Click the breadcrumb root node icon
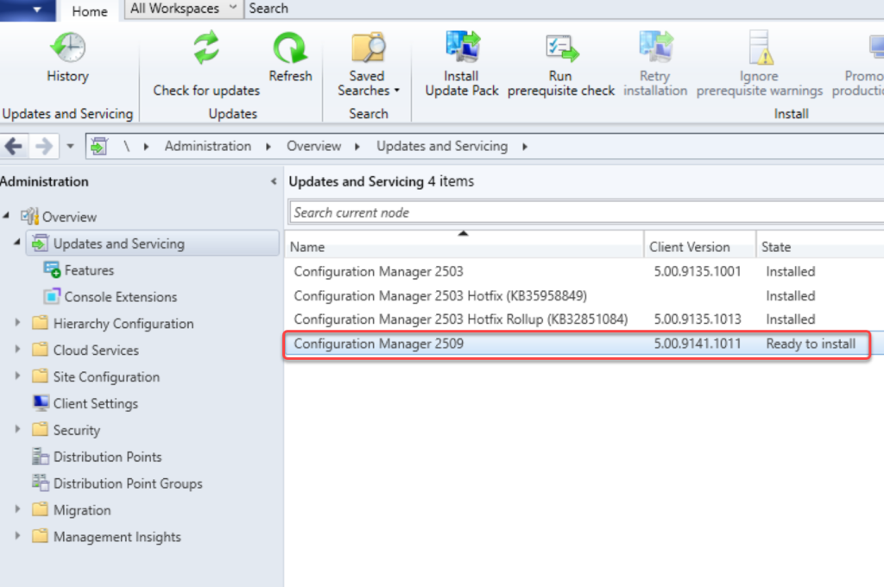Viewport: 884px width, 587px height. tap(99, 146)
